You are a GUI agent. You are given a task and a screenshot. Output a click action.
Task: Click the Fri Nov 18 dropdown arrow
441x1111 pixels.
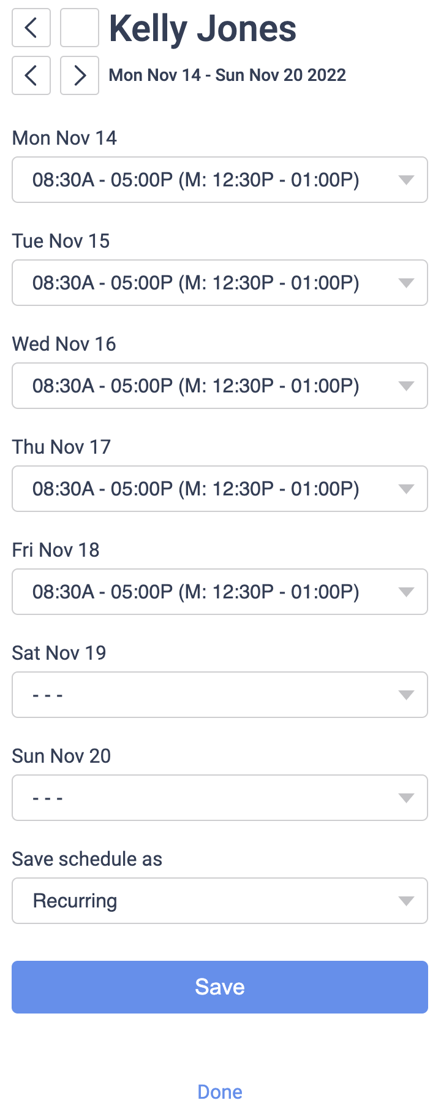406,592
